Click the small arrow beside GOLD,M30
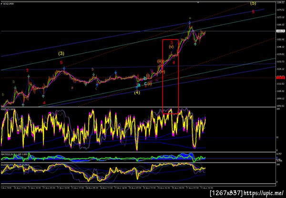Viewport: 286px width, 198px height. pyautogui.click(x=1, y=3)
